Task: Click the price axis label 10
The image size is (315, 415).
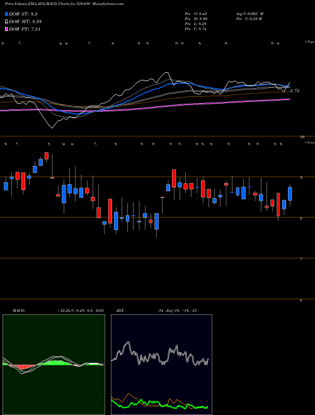Action: point(302,137)
